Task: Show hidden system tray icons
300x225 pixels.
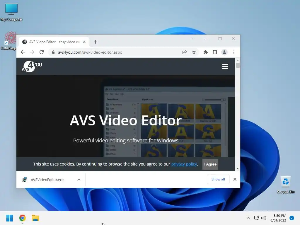Action: pyautogui.click(x=248, y=218)
